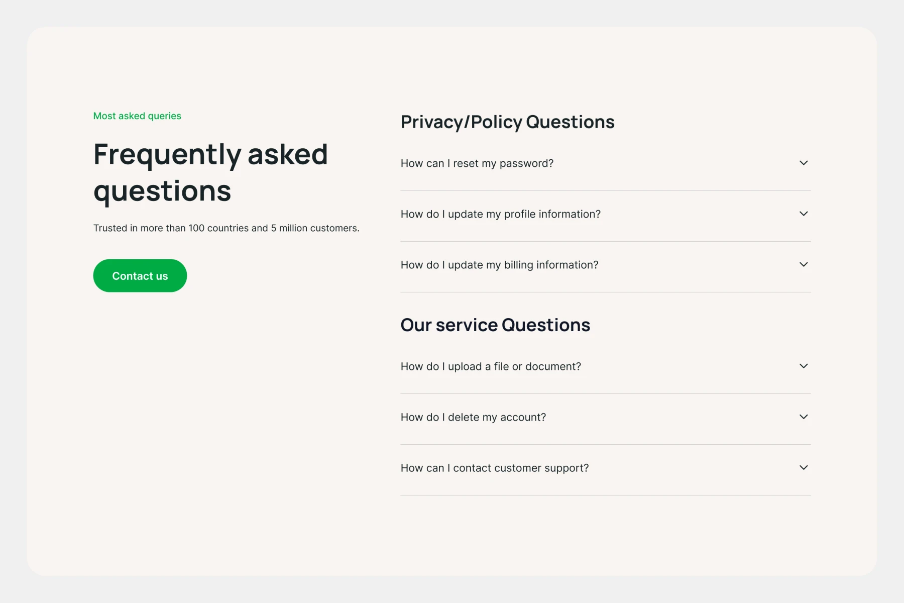Click chevron next to upload a file
Screen dimensions: 904x603
pyautogui.click(x=804, y=366)
